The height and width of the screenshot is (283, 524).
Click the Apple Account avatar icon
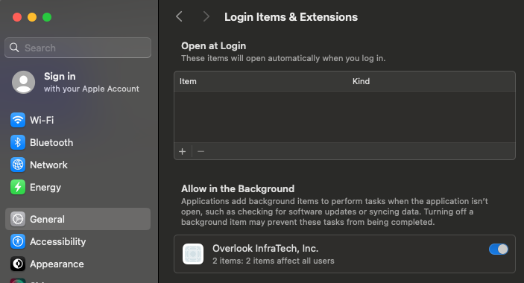23,82
